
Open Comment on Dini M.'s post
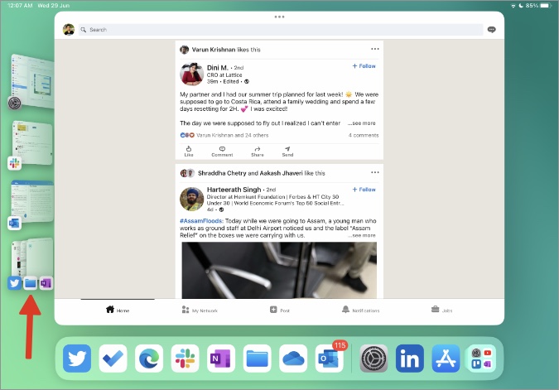[222, 152]
